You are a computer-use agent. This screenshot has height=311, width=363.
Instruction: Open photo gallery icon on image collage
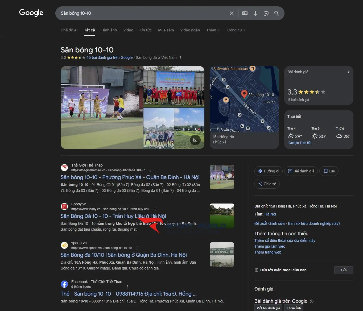pos(195,140)
